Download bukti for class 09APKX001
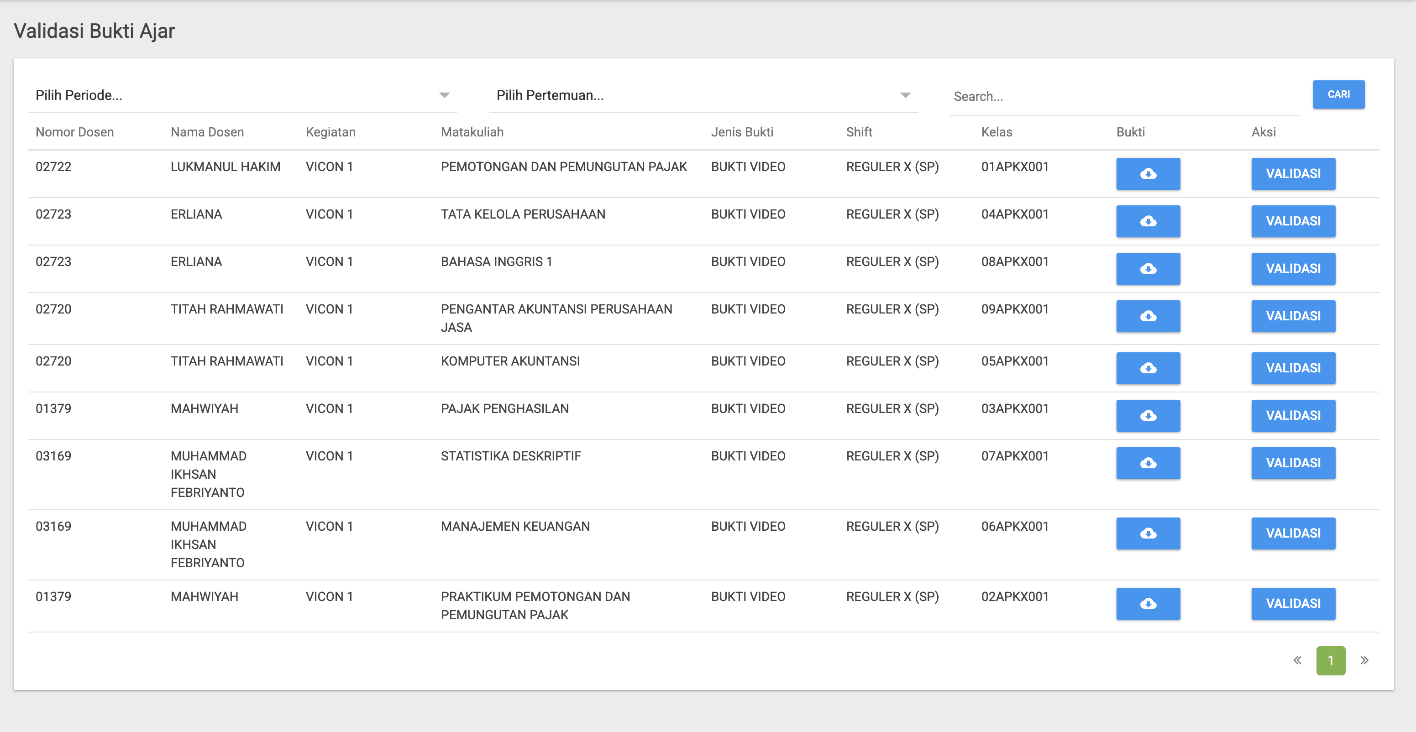 click(1148, 316)
